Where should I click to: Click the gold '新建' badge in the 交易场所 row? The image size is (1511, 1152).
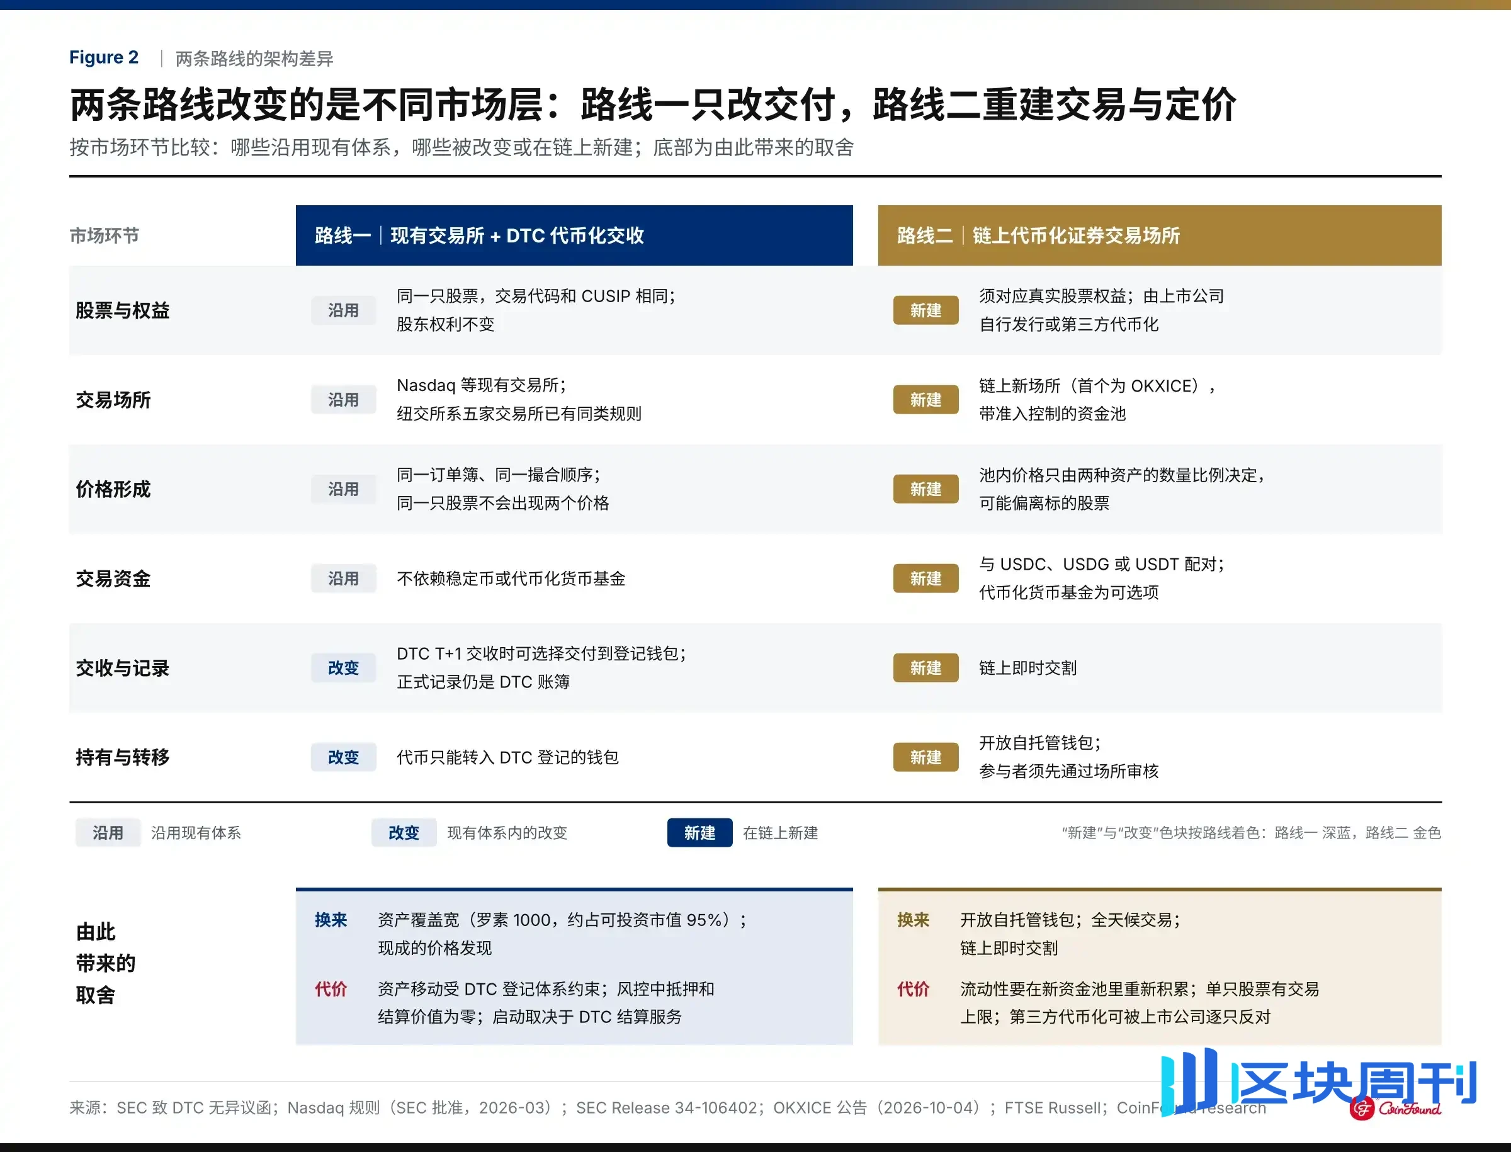pyautogui.click(x=926, y=400)
